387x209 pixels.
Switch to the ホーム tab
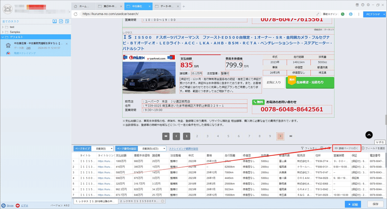tap(84, 6)
